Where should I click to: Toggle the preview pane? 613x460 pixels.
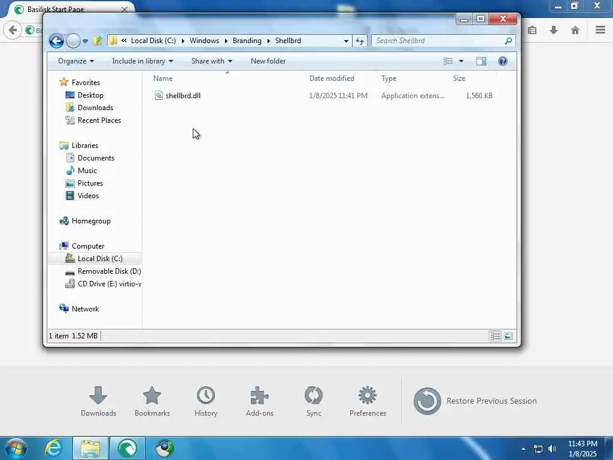(x=481, y=61)
